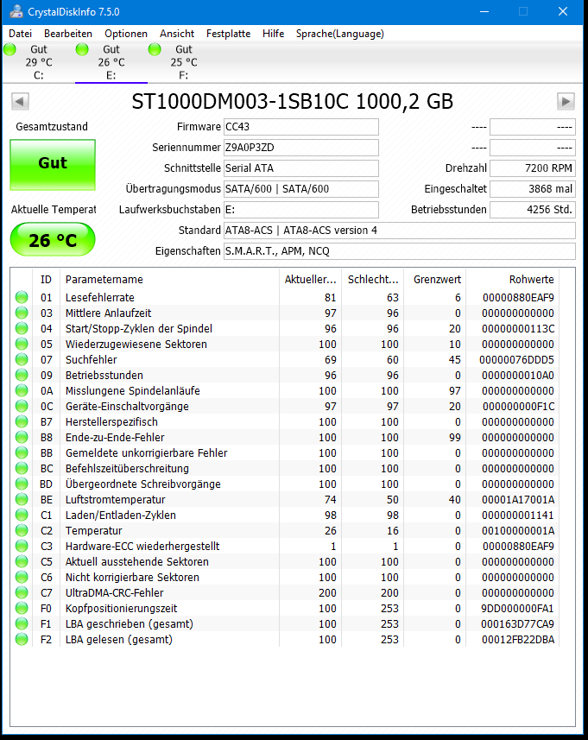This screenshot has width=588, height=740.
Task: Click the green Gut health status button
Action: (53, 165)
